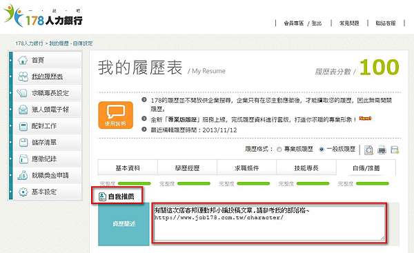Click the people icon beside 我的履歷表
This screenshot has width=414, height=253.
23,77
